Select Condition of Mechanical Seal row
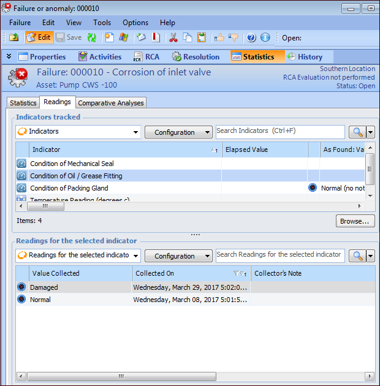 190,164
